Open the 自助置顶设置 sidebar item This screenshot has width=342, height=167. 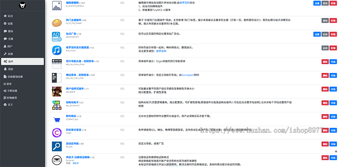pos(22,77)
